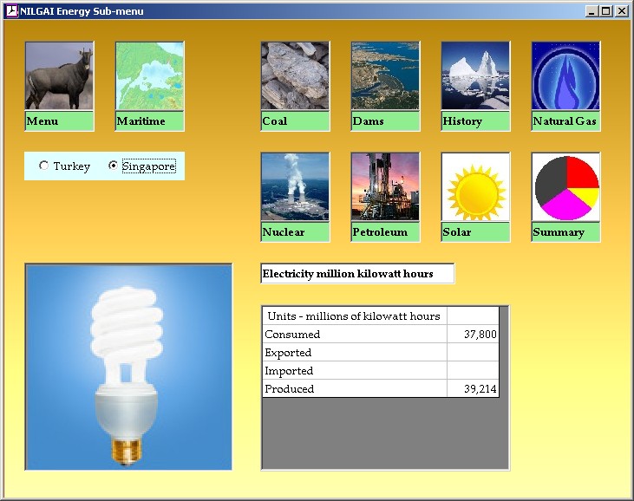Click the Solar sun icon
The image size is (634, 501).
(475, 187)
